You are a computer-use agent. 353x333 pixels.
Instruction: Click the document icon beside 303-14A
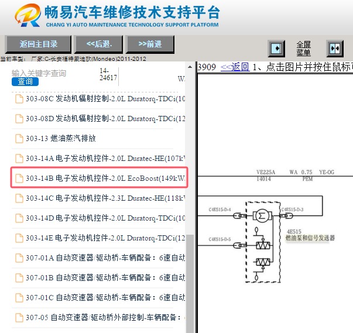pos(19,159)
